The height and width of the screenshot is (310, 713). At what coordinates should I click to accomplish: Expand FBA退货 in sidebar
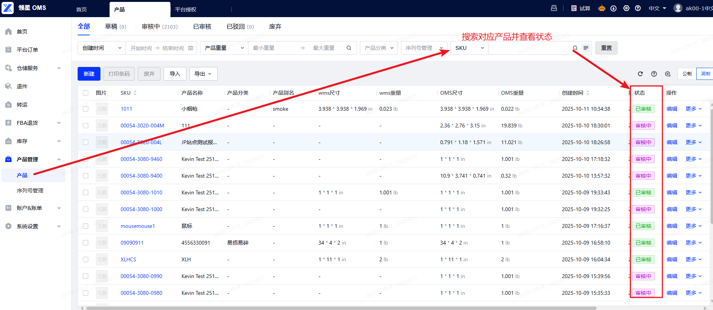pos(59,123)
